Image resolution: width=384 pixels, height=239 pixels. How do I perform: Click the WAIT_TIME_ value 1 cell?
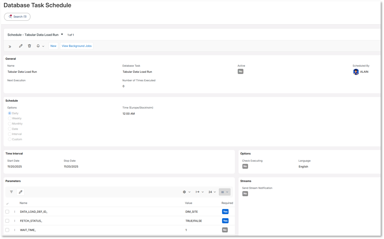click(x=186, y=230)
